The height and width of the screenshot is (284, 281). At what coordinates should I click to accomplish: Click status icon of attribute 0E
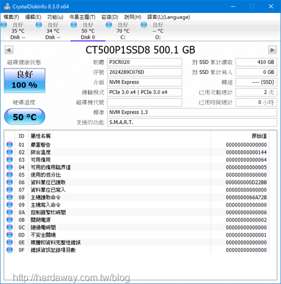[x=9, y=242]
